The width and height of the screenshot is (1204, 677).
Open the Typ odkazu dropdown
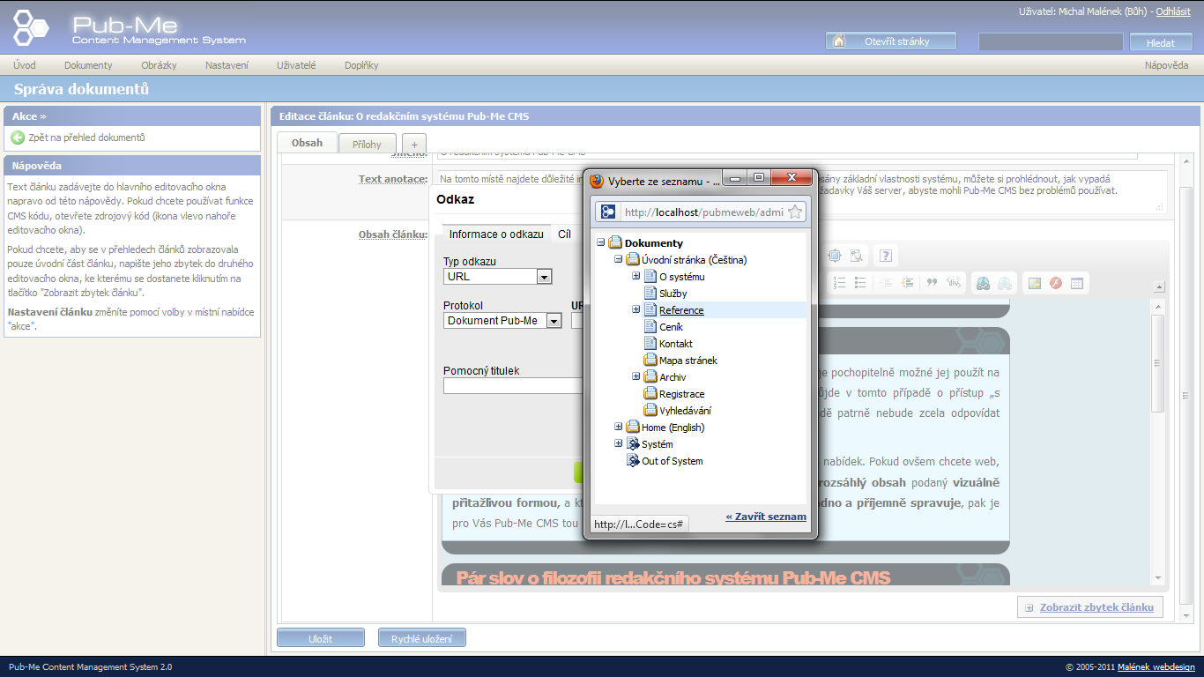(498, 277)
